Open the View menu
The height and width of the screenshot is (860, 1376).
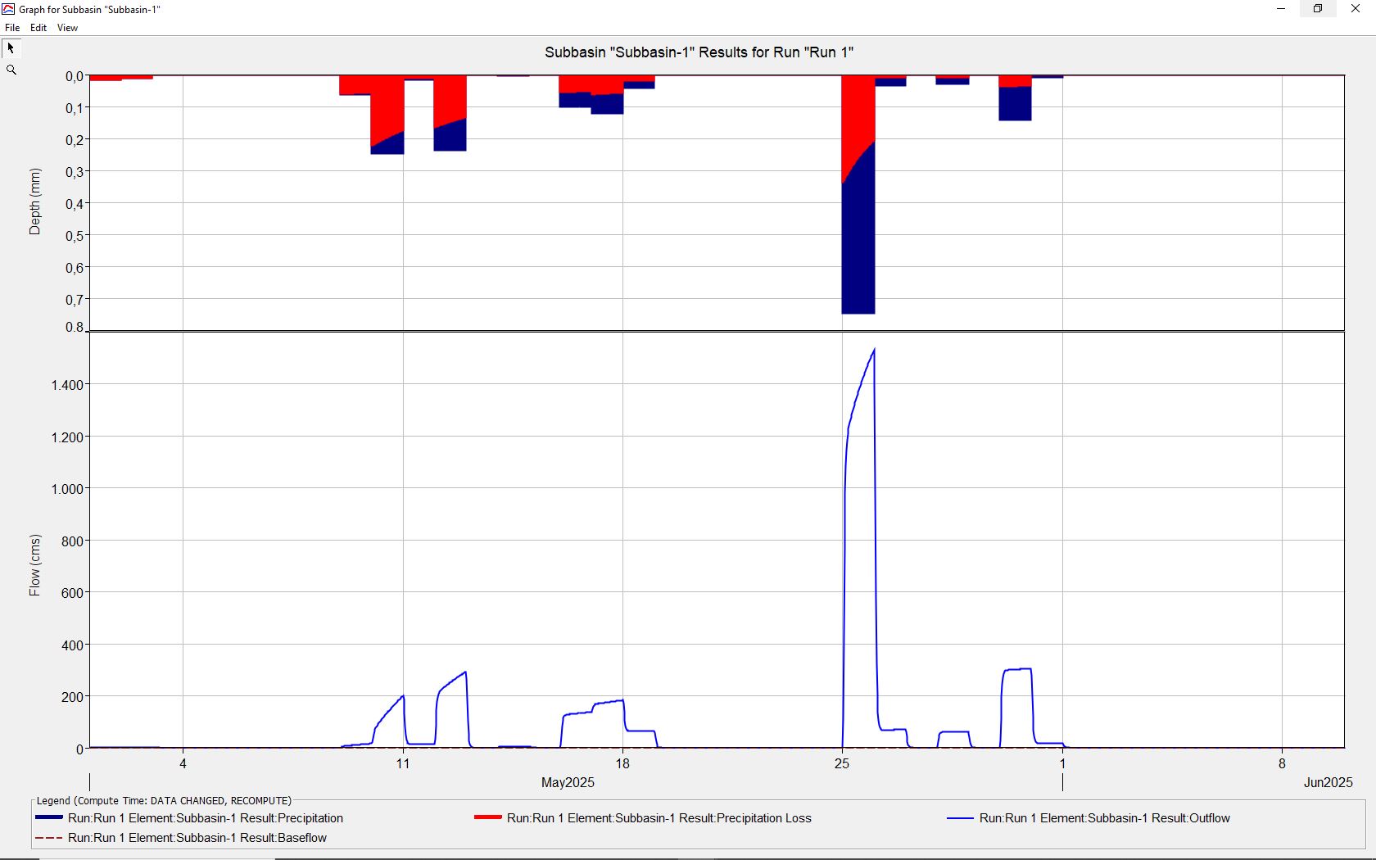coord(67,28)
